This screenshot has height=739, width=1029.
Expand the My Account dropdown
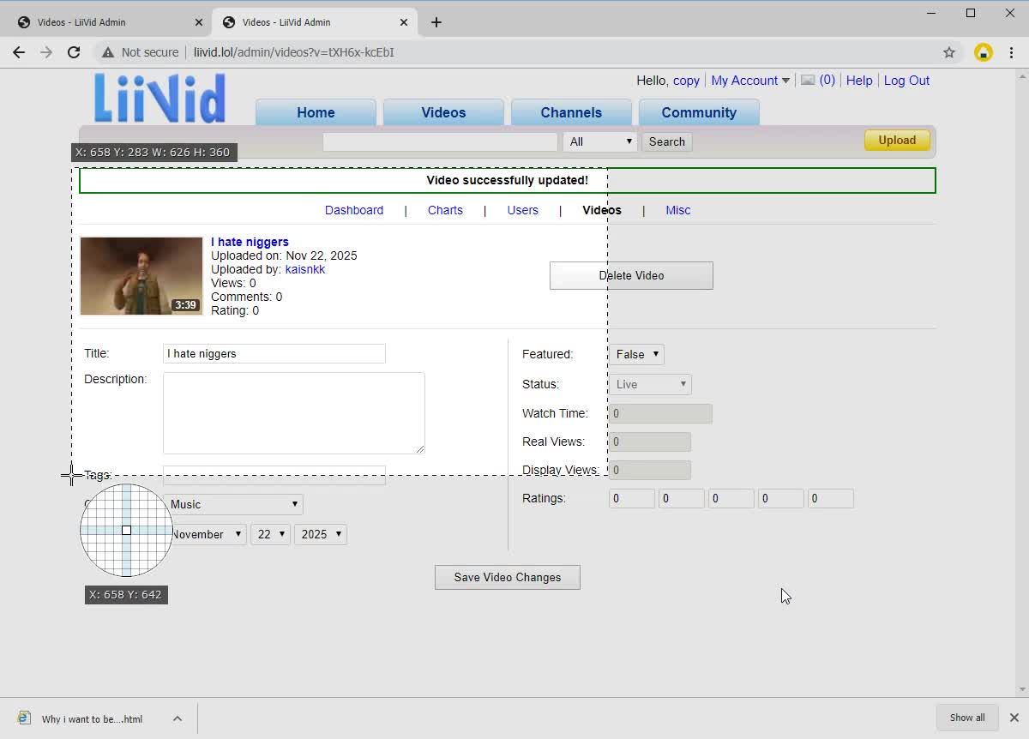coord(749,80)
